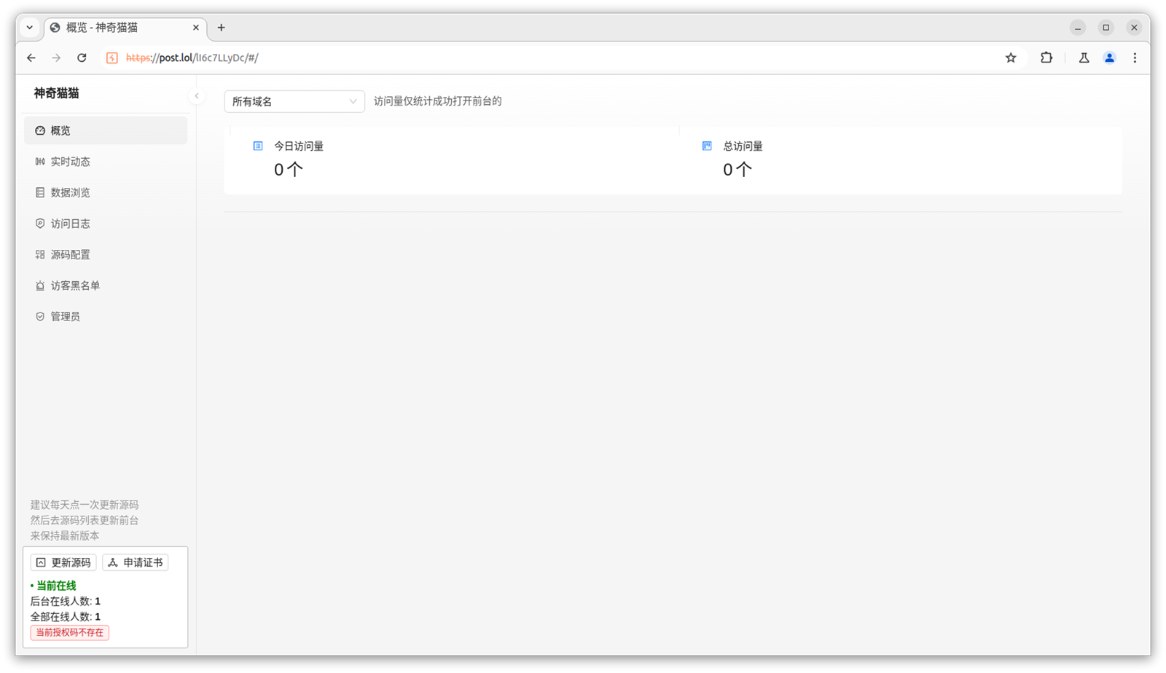Open the 实时动态 menu item

106,162
